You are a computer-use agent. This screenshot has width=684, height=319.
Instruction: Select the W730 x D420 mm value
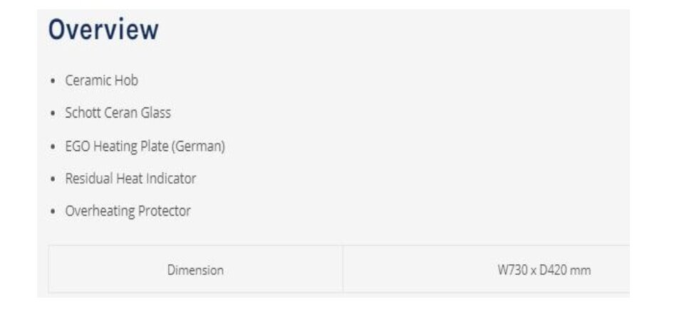[x=544, y=270]
